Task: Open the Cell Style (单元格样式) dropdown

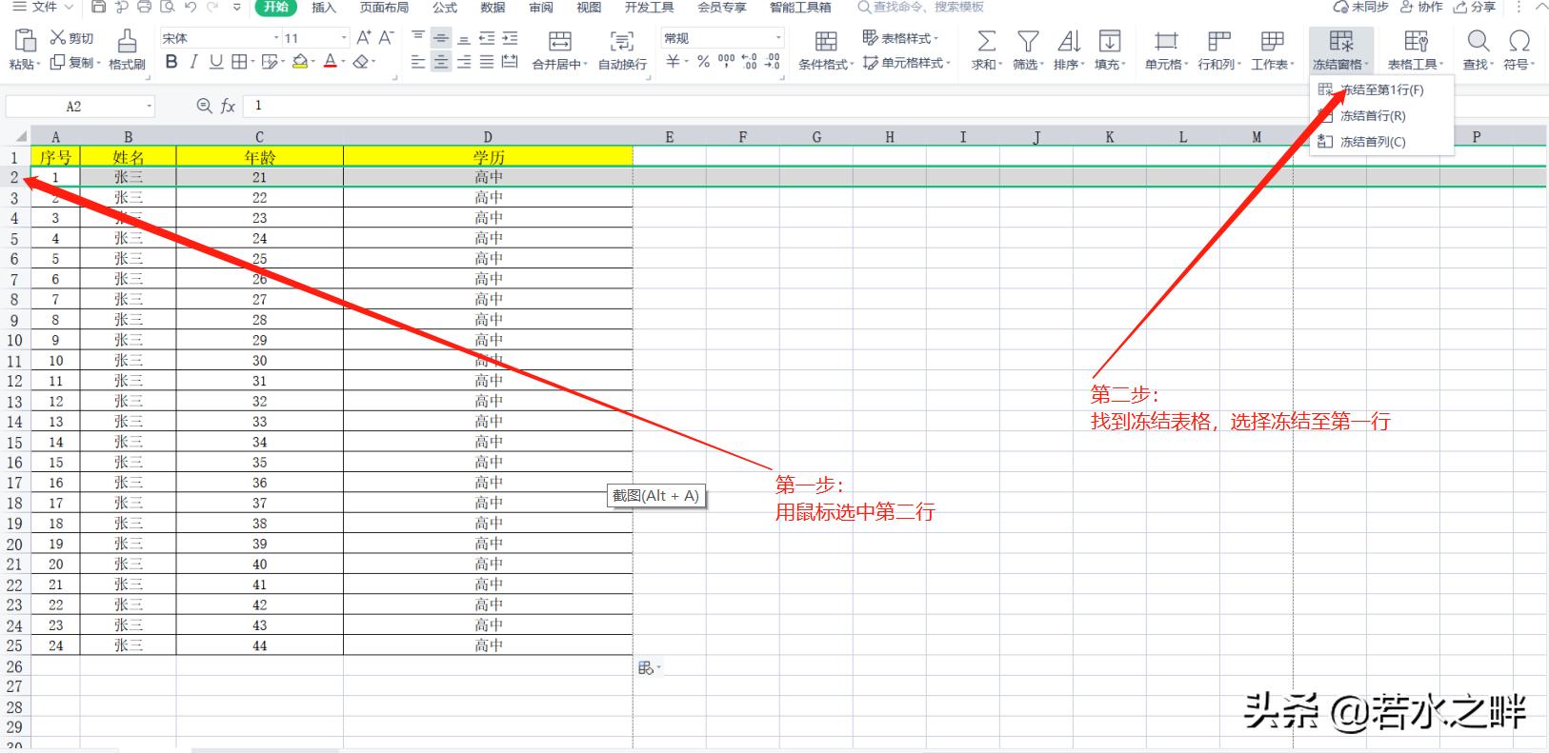Action: (x=907, y=63)
